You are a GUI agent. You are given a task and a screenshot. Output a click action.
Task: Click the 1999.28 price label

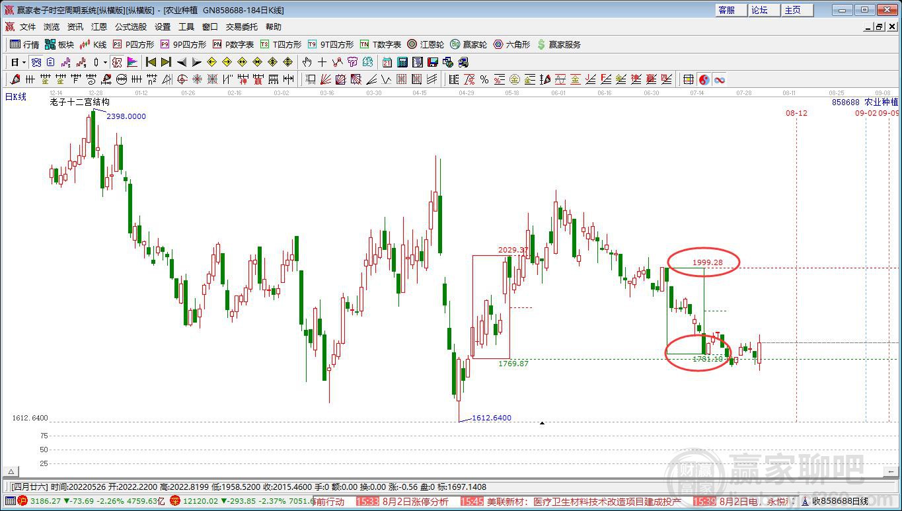708,262
